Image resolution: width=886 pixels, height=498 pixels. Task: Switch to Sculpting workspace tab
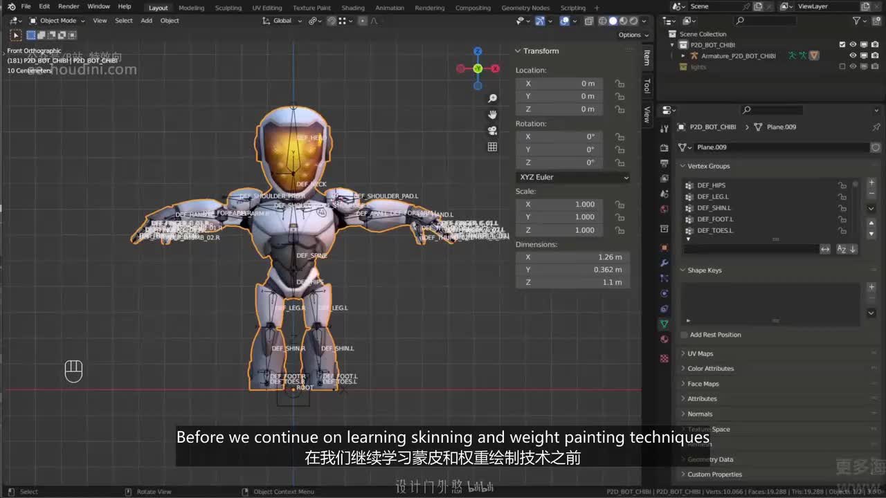point(228,8)
